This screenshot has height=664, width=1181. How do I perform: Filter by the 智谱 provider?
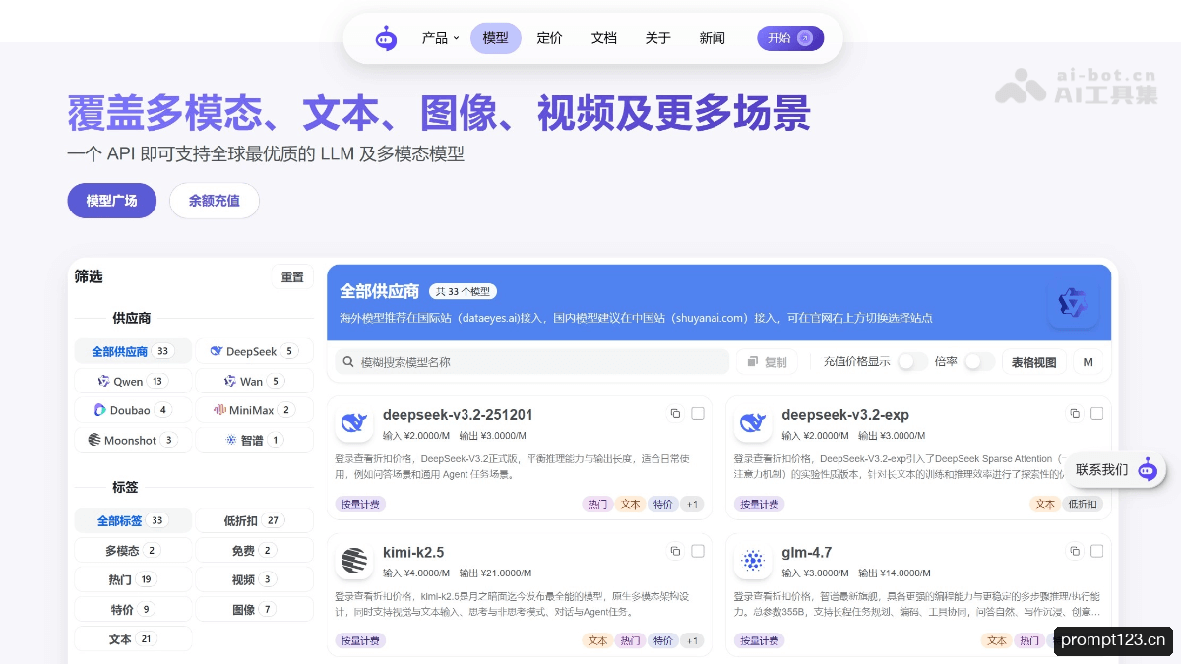255,440
